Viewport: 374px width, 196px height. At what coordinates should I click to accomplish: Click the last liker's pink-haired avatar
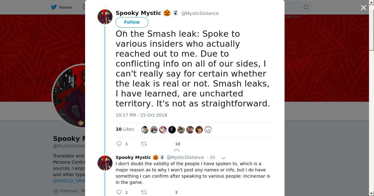pyautogui.click(x=208, y=130)
